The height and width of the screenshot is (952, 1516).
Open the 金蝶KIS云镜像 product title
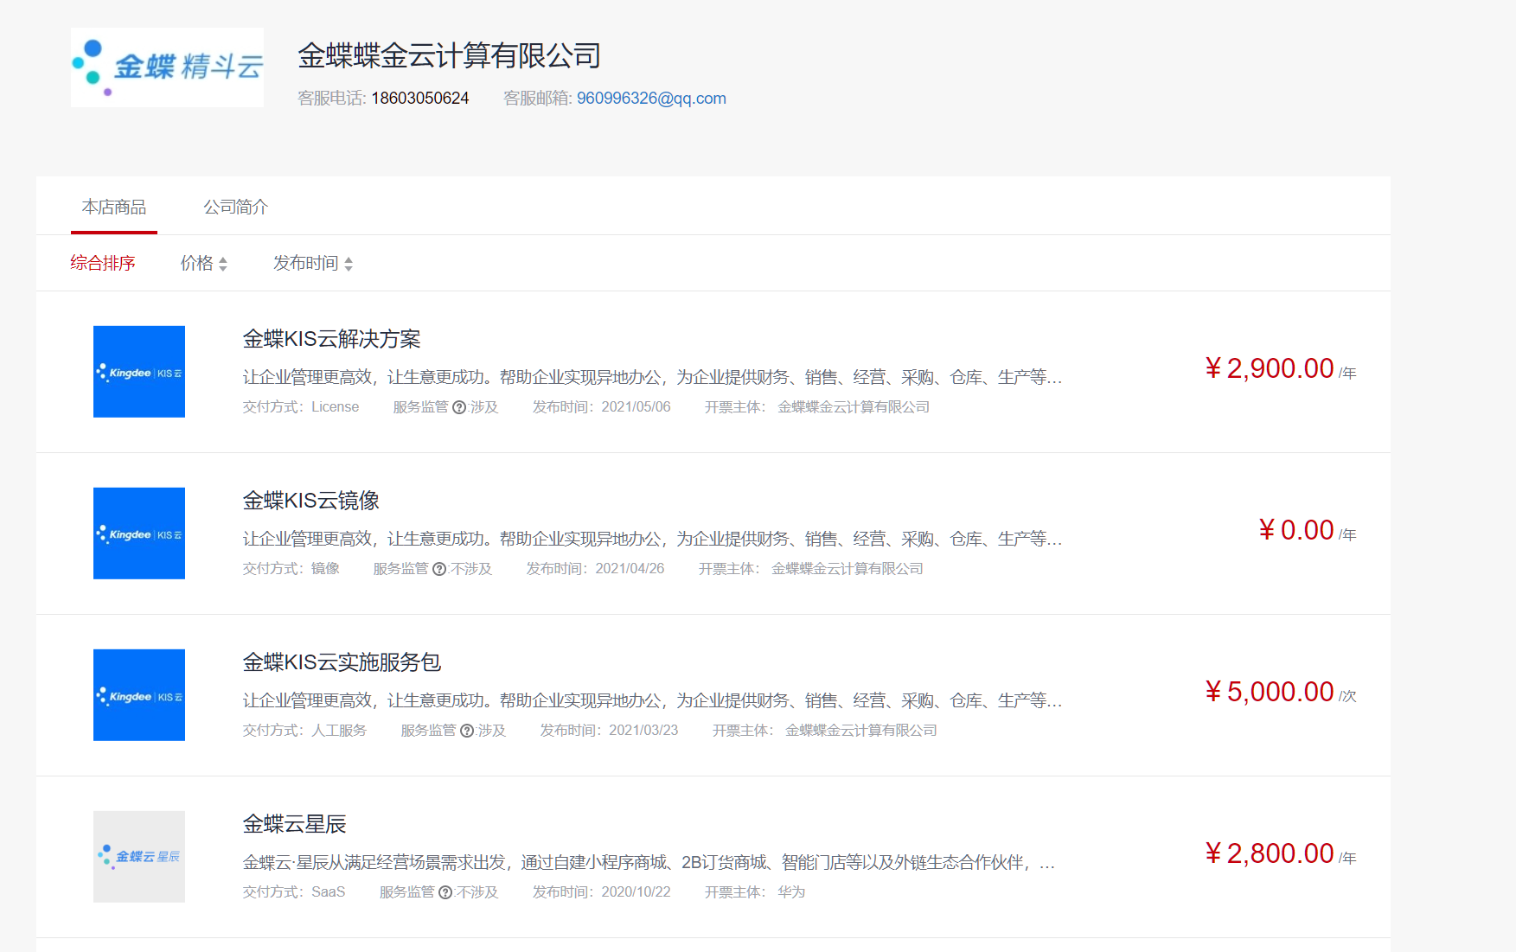coord(310,501)
